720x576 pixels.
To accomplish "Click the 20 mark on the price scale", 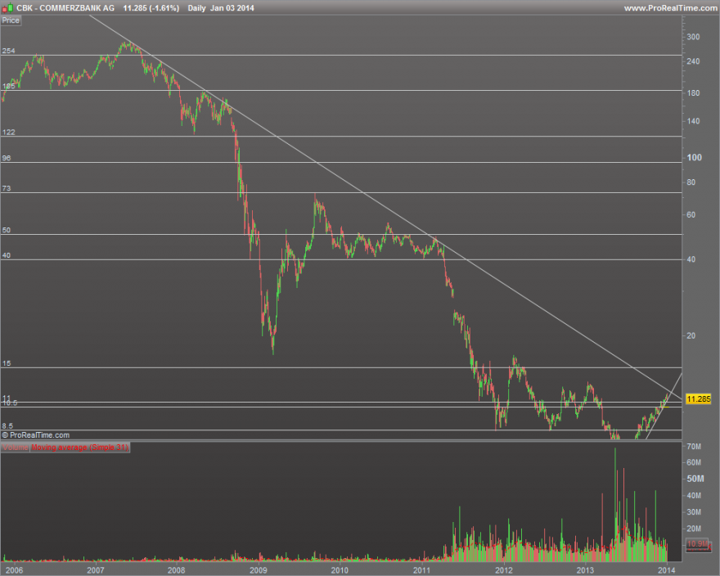I will [691, 335].
